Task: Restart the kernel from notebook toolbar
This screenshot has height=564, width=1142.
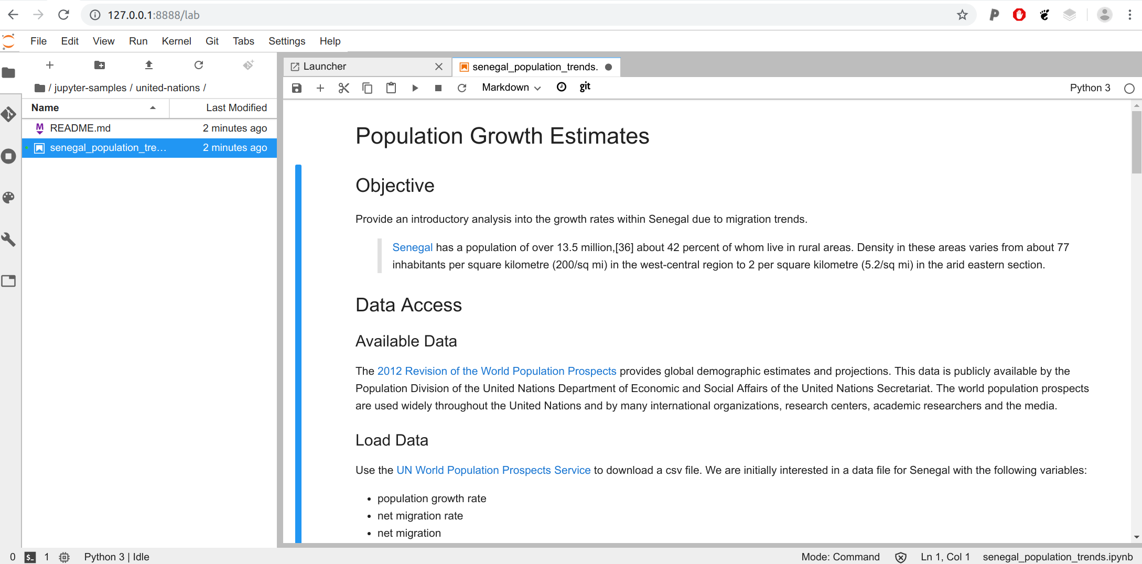Action: 462,88
